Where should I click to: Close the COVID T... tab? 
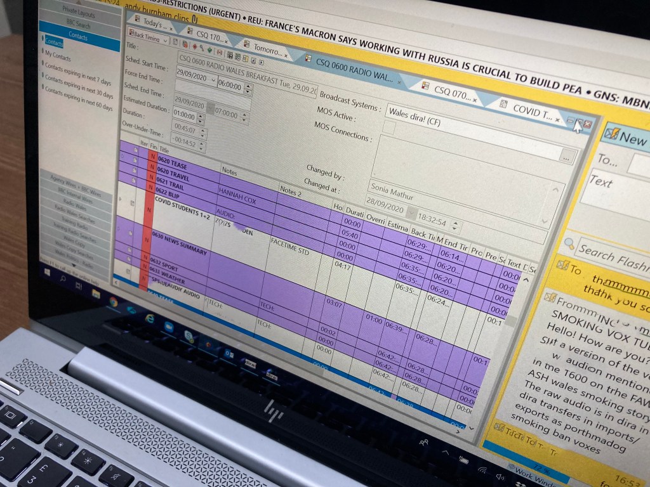tap(557, 119)
